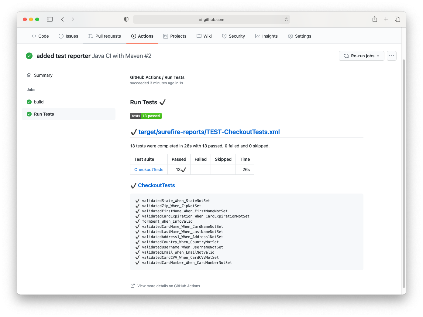The width and height of the screenshot is (423, 317).
Task: Click the Passed column header
Action: [179, 159]
